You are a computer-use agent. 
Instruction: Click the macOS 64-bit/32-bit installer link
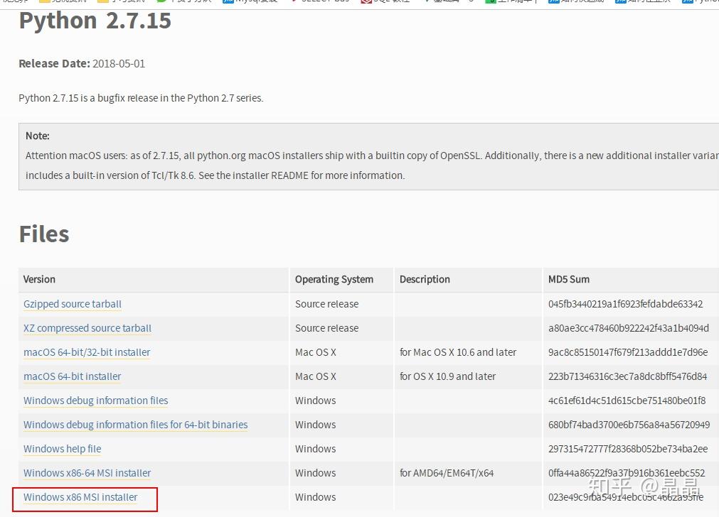(x=87, y=352)
